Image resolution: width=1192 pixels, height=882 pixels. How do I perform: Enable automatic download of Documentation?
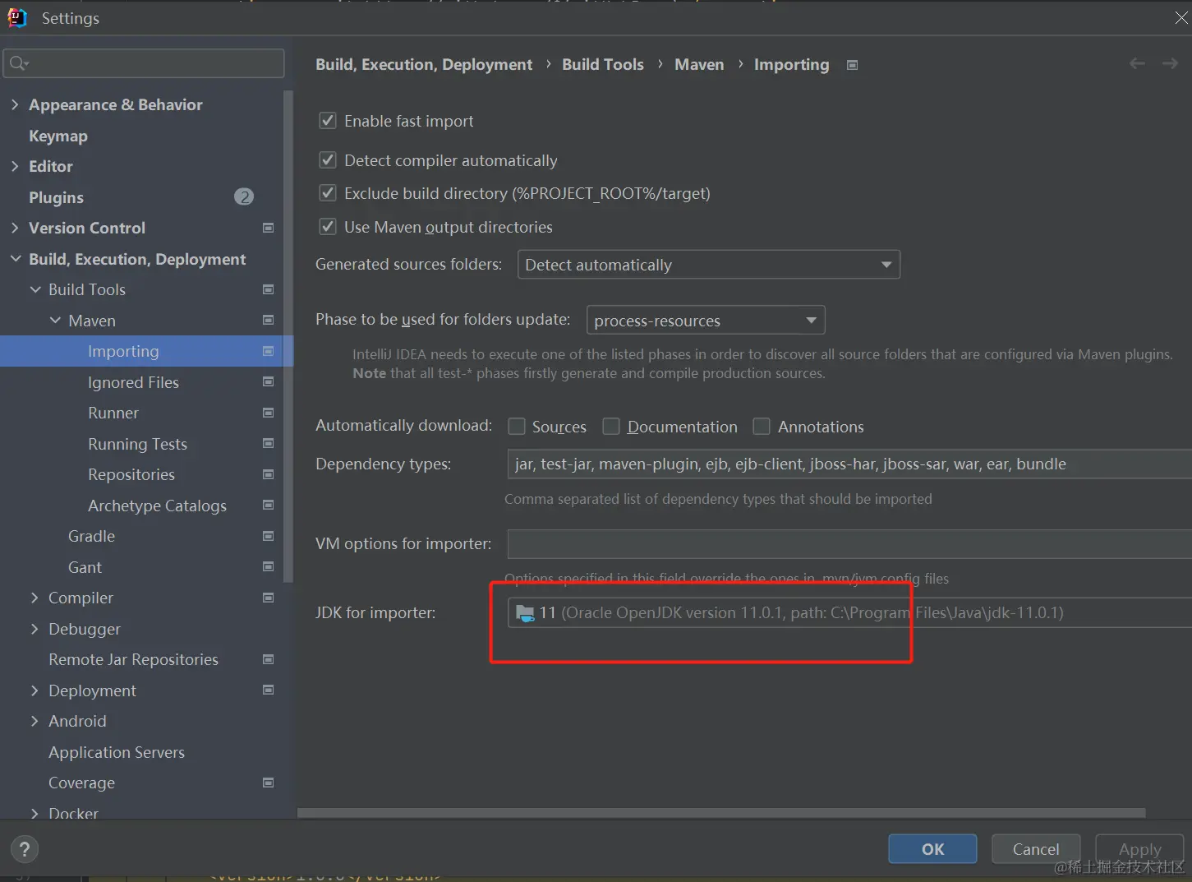[x=611, y=426]
